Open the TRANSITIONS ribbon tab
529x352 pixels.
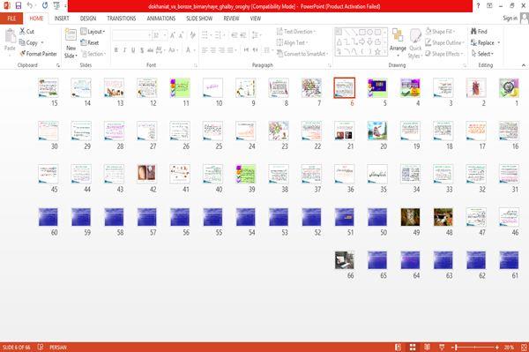tap(122, 19)
